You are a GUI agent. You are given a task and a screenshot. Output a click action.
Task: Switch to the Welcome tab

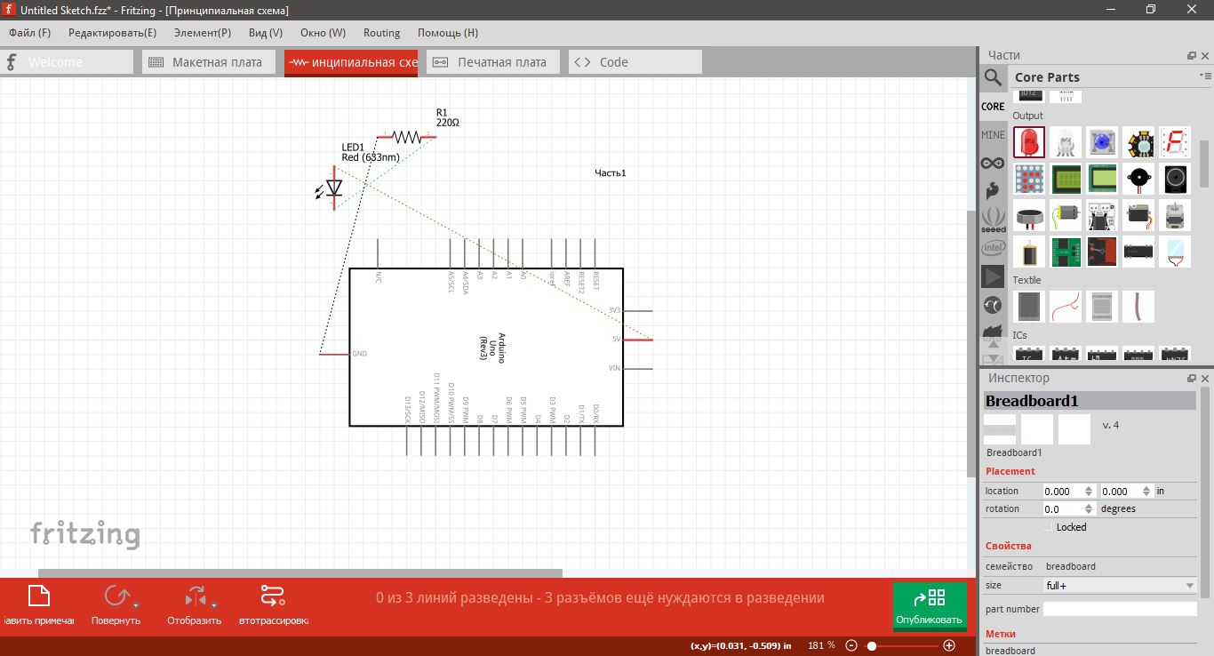pos(67,62)
